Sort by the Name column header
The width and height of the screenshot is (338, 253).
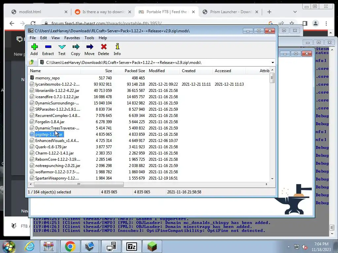[54, 71]
